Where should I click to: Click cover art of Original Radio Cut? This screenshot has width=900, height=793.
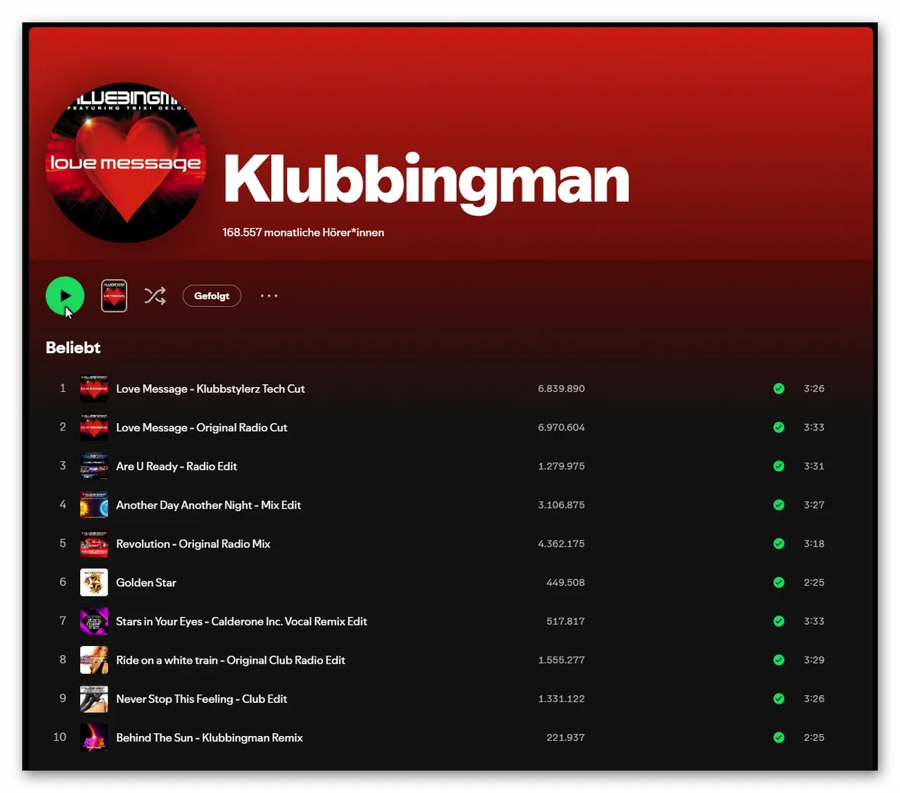pos(94,427)
